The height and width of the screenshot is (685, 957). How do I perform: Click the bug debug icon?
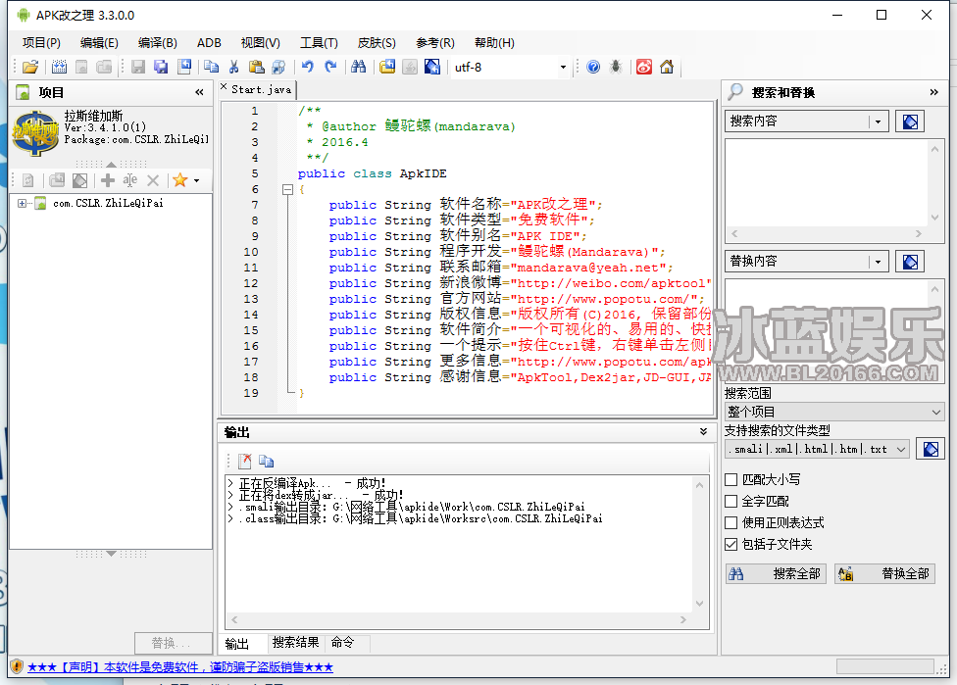616,67
